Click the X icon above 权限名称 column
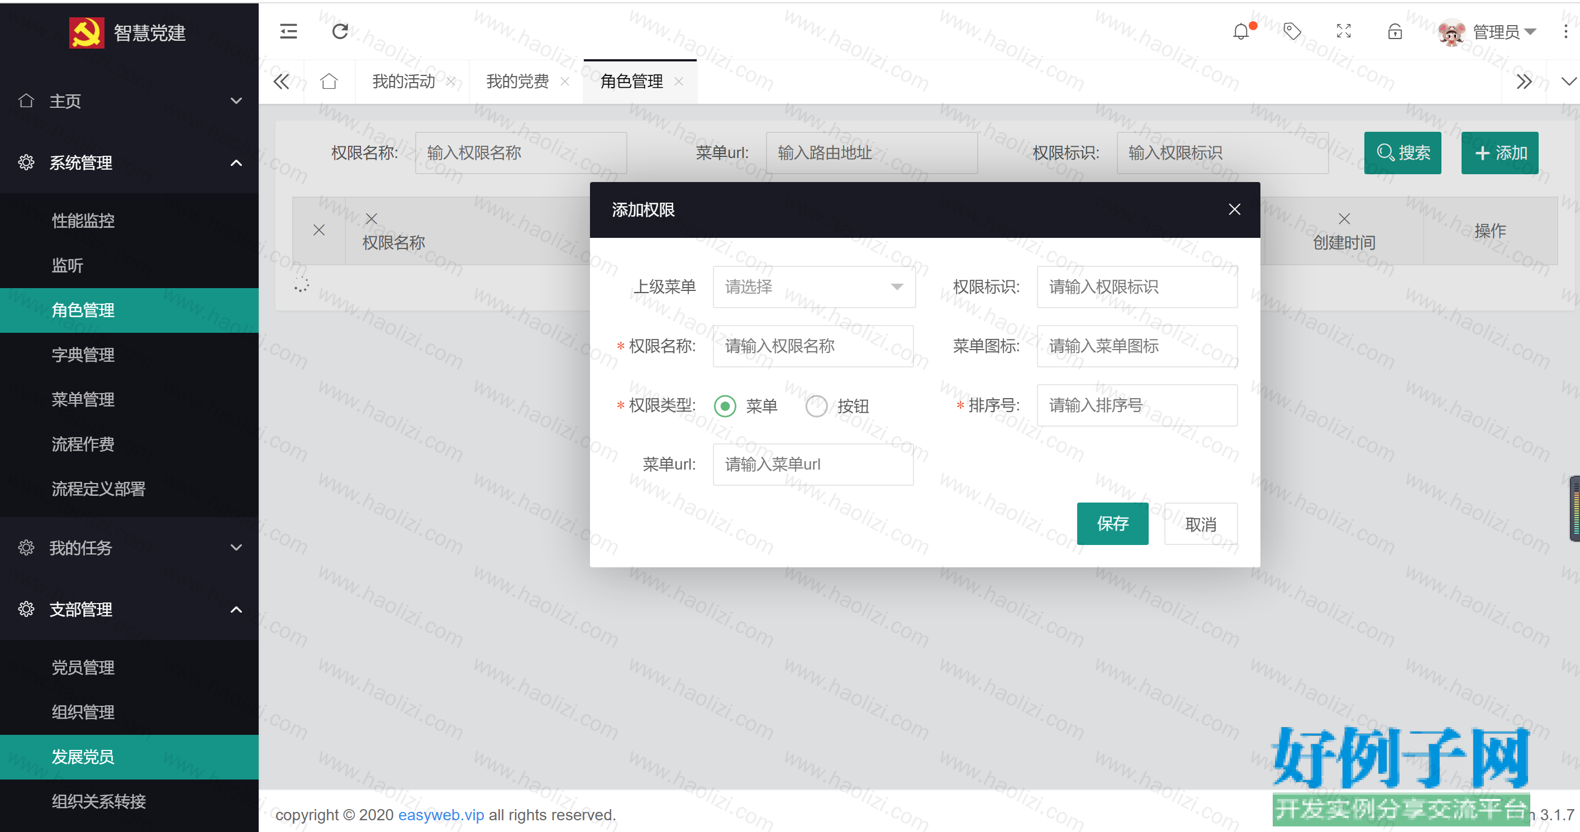The image size is (1580, 832). pos(371,219)
